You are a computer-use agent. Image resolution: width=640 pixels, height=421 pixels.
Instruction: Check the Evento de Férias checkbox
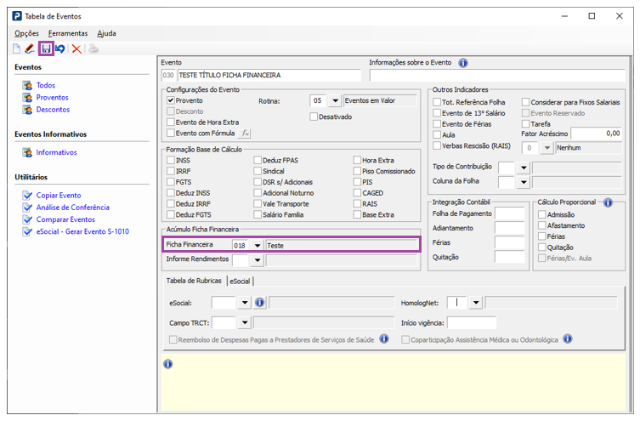point(437,123)
